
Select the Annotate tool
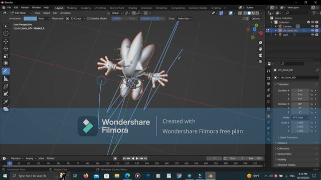(x=6, y=71)
